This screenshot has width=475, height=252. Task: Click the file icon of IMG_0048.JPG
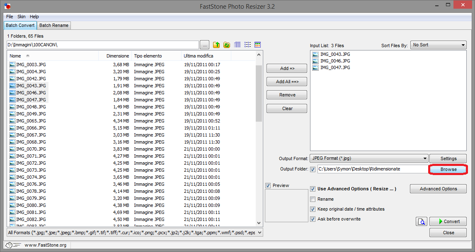tap(12, 107)
